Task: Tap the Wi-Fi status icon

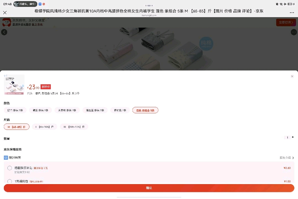Action: point(281,4)
